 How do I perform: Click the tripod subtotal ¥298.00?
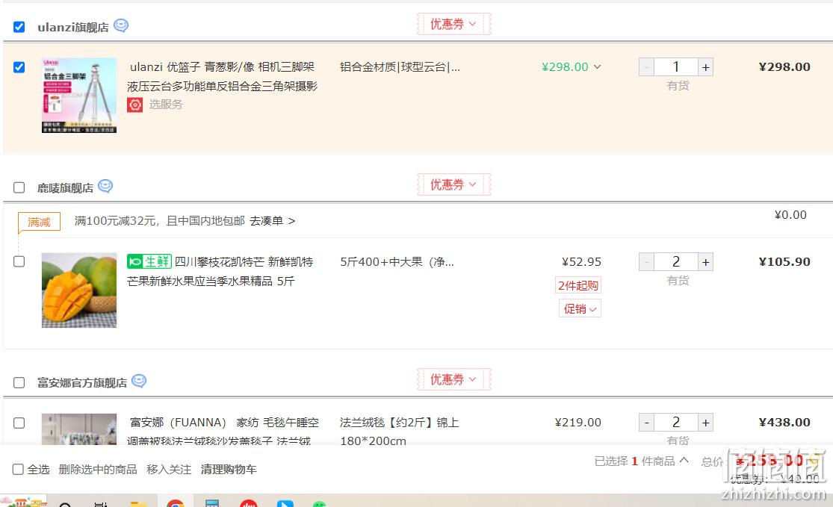(x=784, y=67)
